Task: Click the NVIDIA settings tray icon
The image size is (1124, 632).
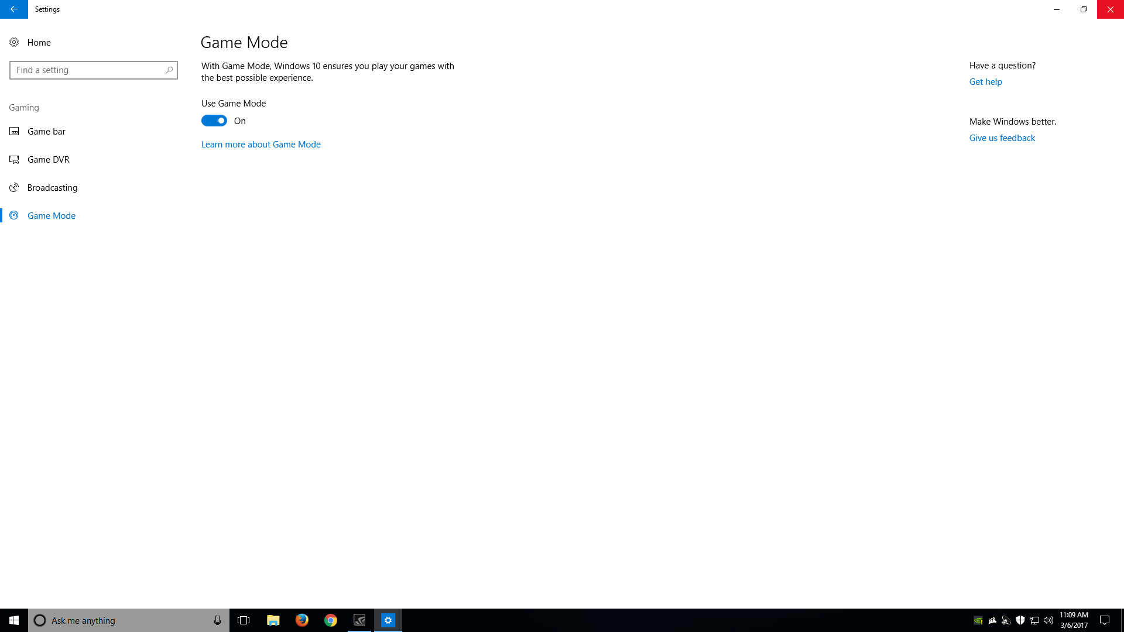Action: coord(978,620)
